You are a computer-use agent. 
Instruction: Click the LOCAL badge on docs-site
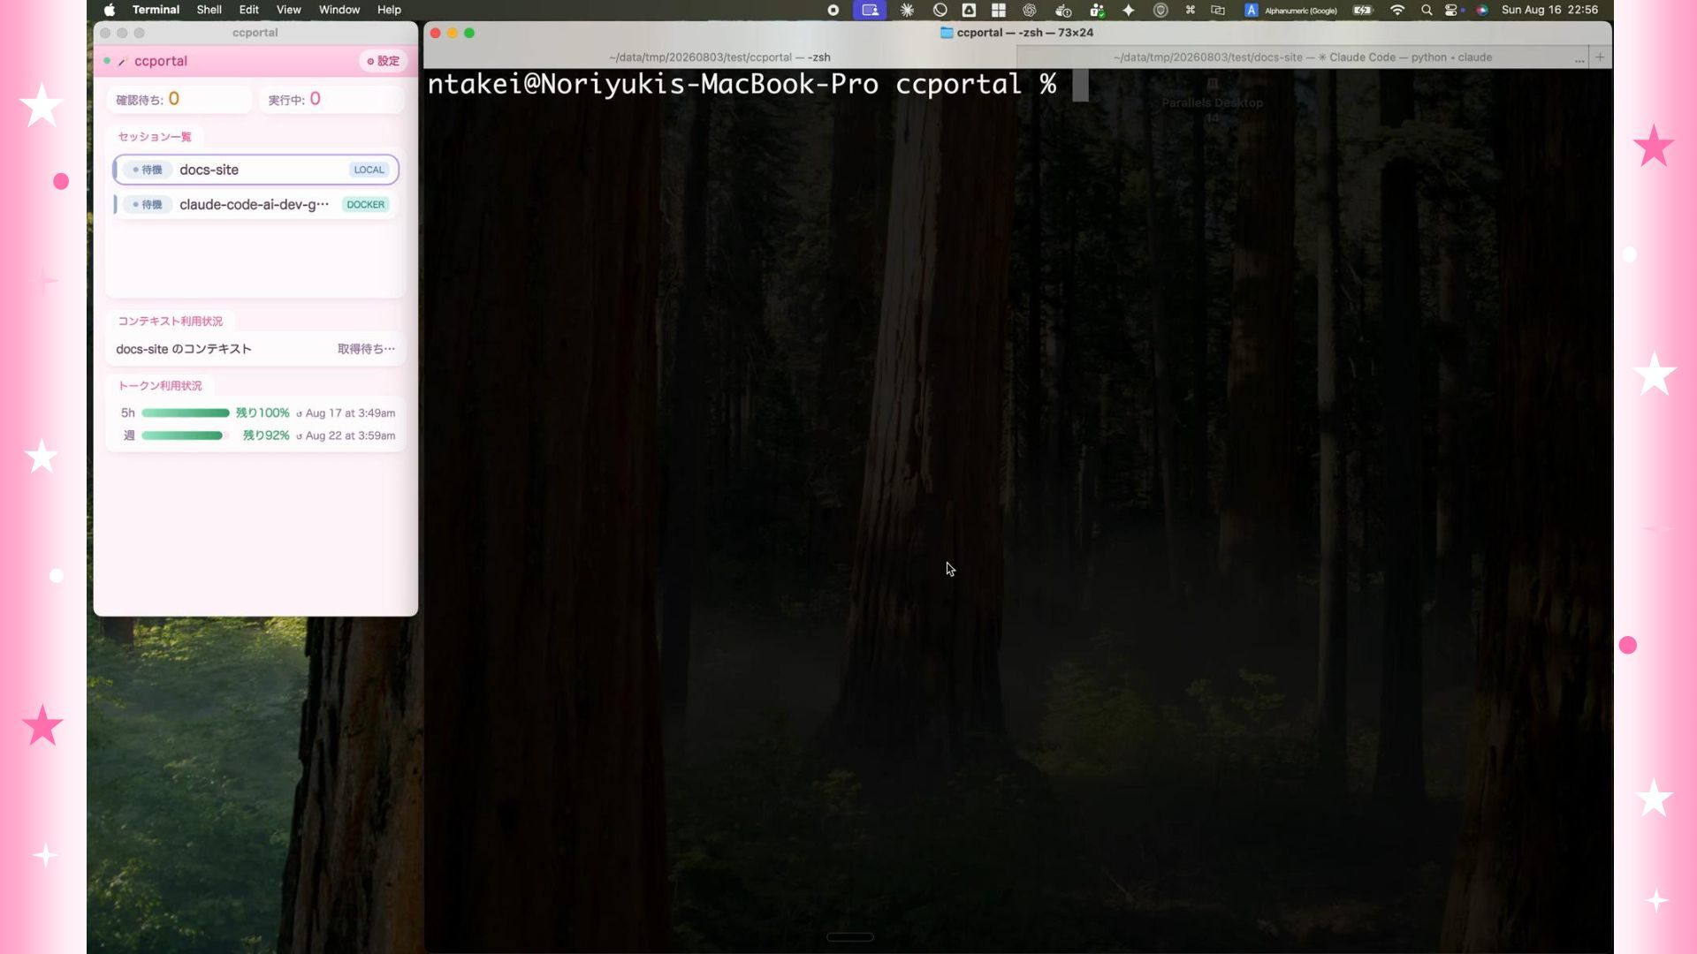click(369, 170)
